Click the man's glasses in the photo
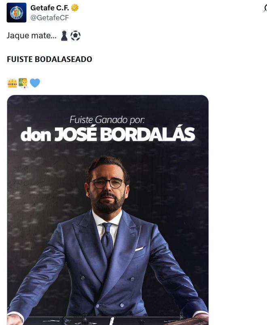The height and width of the screenshot is (325, 267). pyautogui.click(x=107, y=183)
